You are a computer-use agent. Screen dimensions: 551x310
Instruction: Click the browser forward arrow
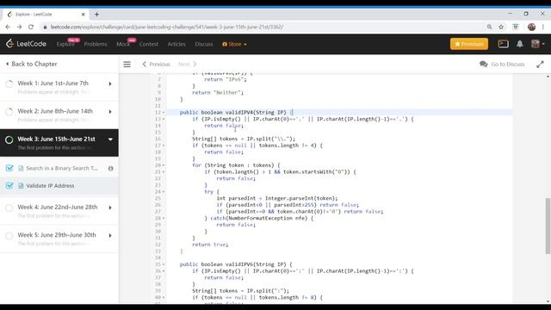19,27
